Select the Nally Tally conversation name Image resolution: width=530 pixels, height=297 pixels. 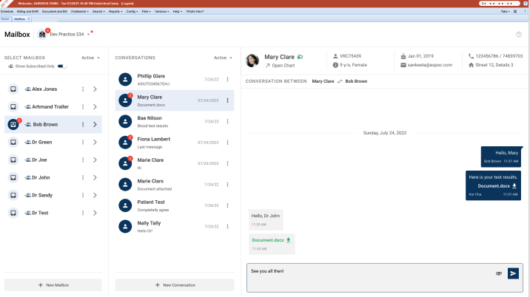pos(149,223)
